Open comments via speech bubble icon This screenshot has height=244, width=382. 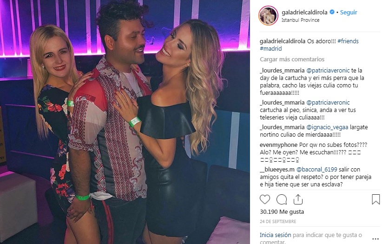click(x=282, y=200)
